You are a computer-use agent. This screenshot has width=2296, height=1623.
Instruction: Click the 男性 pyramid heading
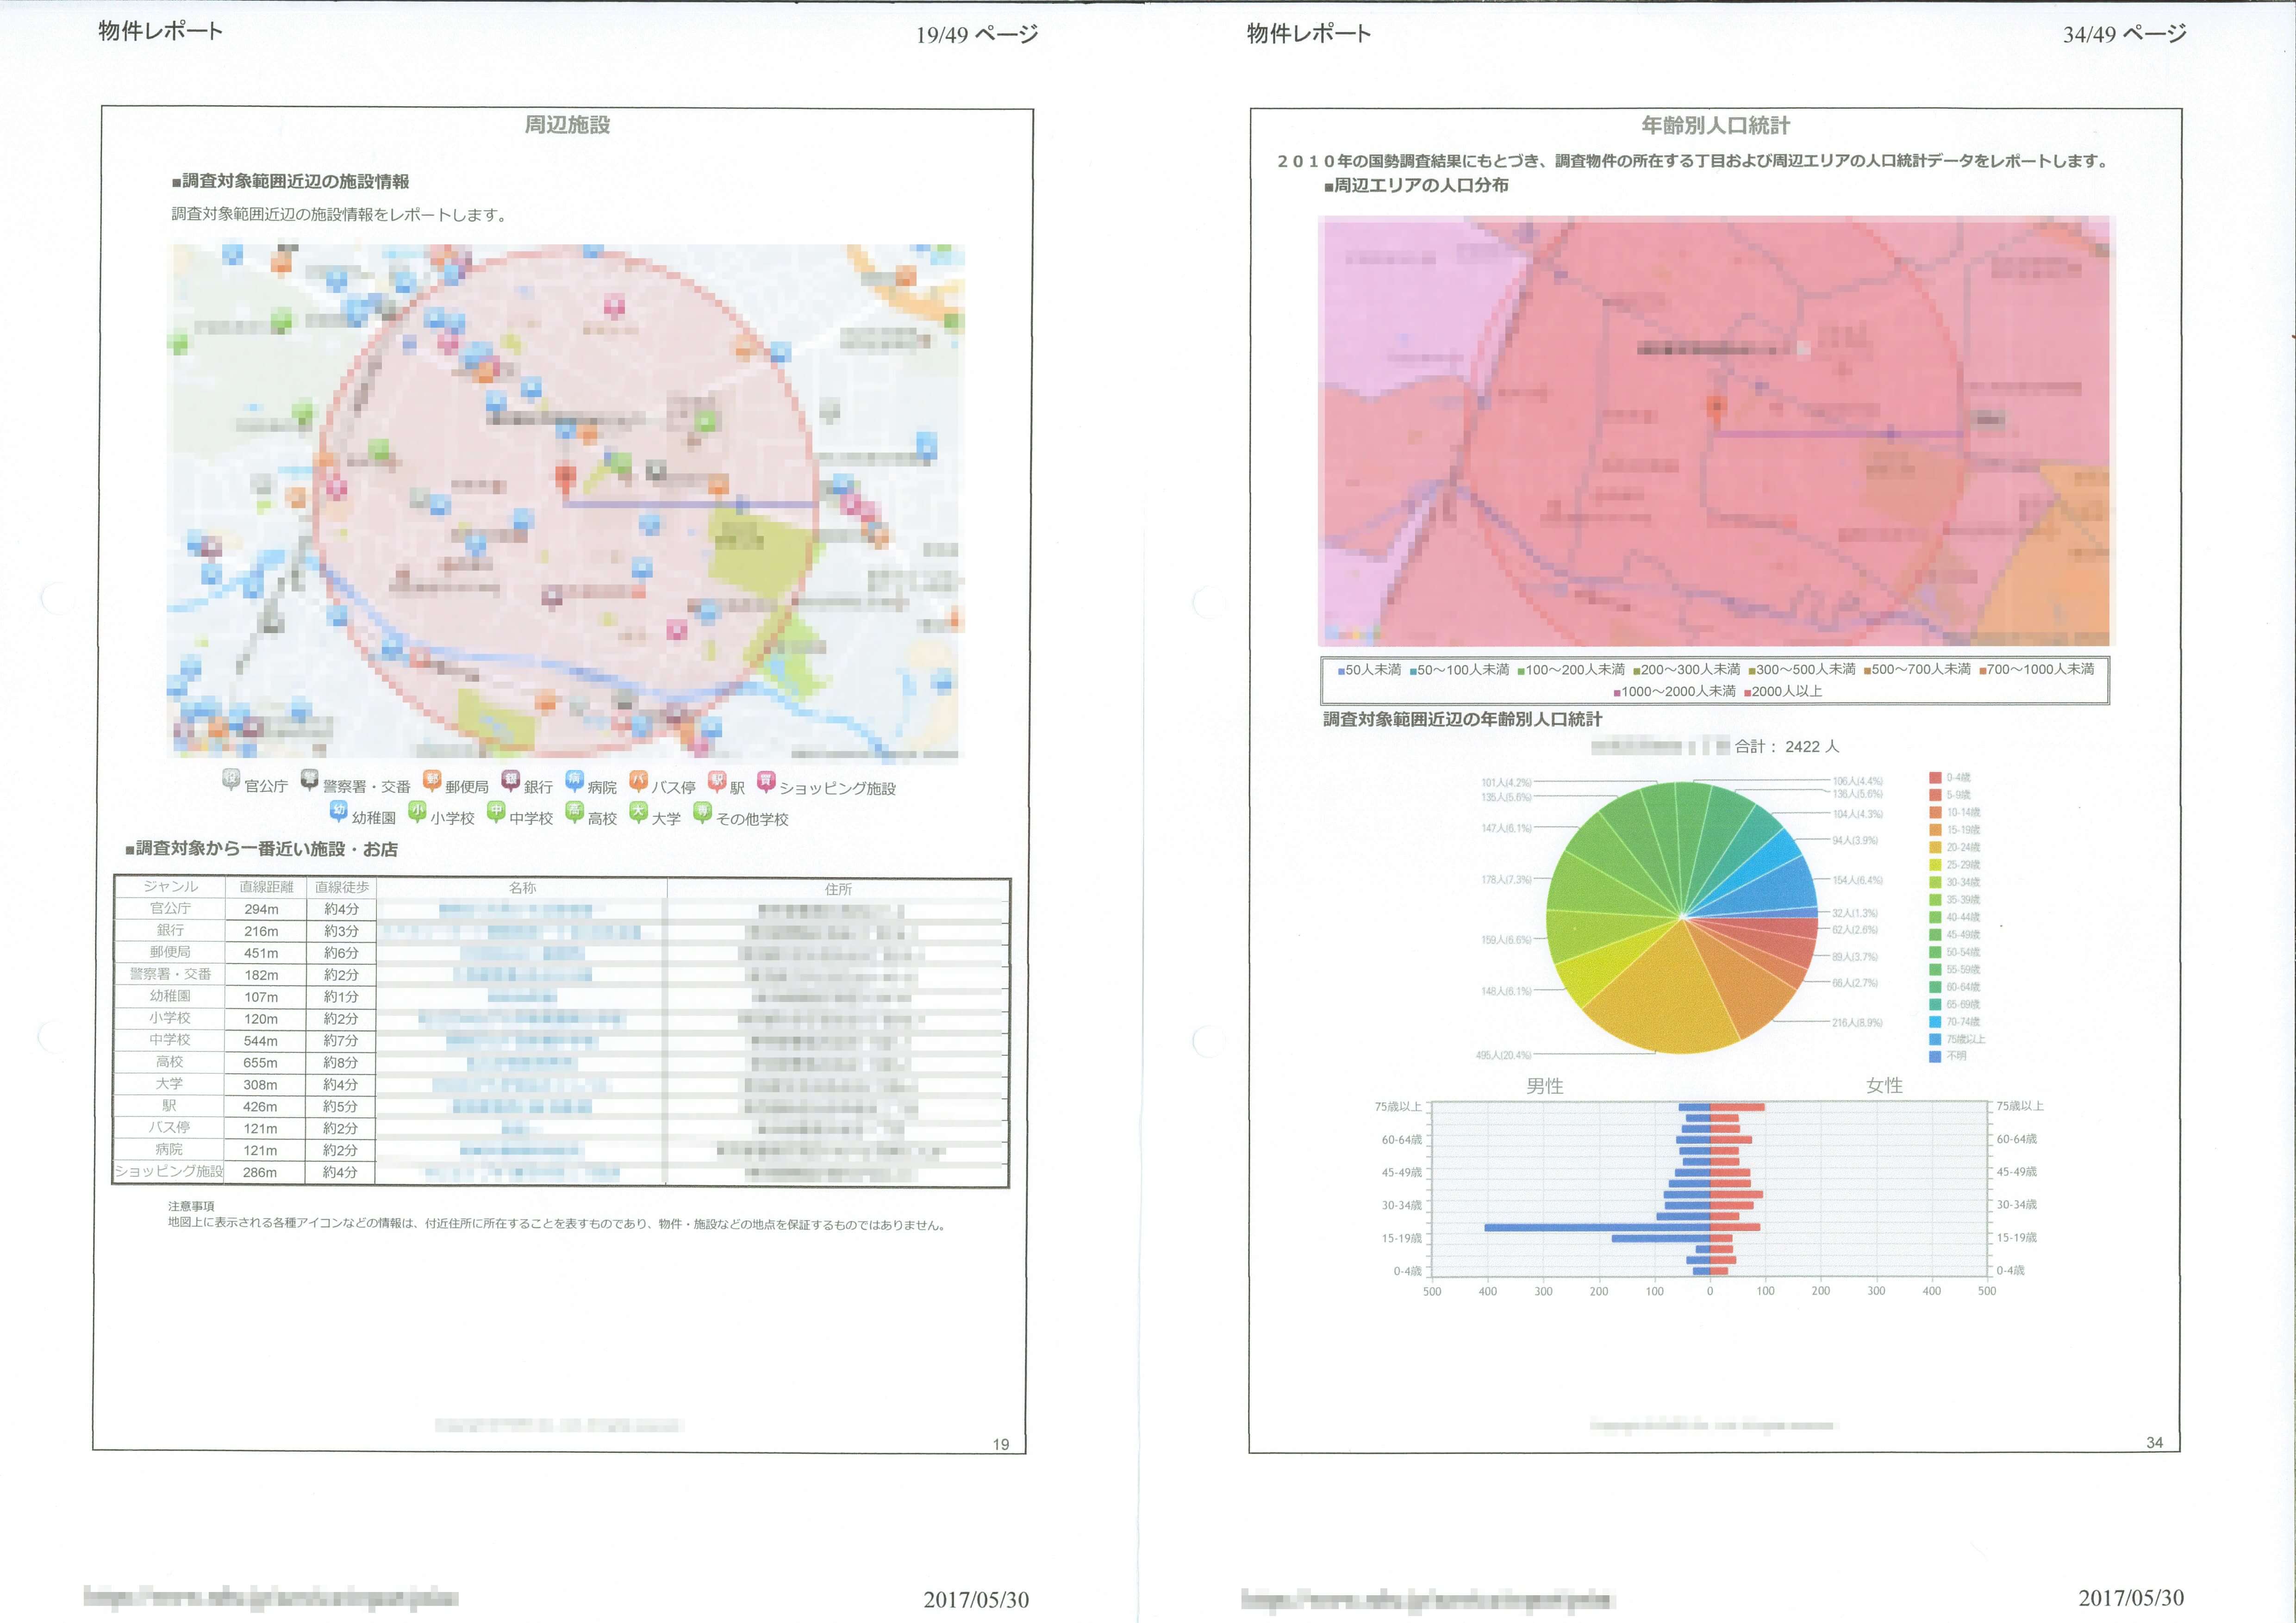click(1545, 1086)
